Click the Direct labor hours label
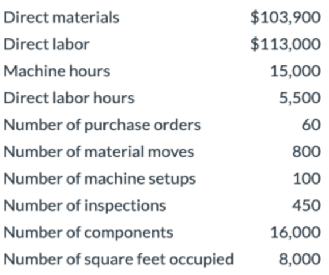Image resolution: width=329 pixels, height=275 pixels. coord(69,98)
